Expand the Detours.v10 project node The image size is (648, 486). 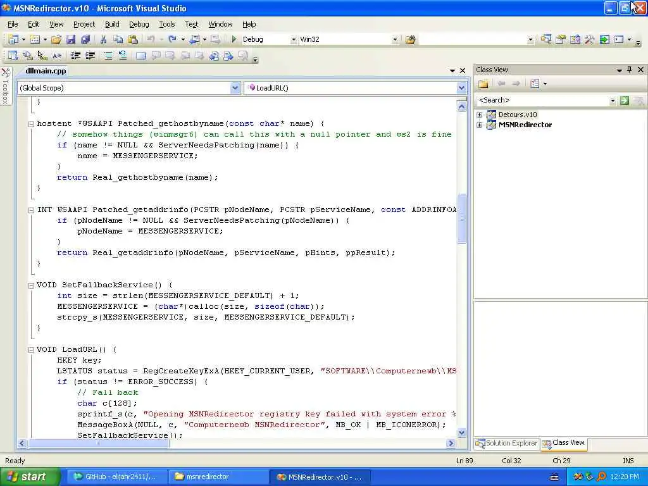click(x=480, y=115)
